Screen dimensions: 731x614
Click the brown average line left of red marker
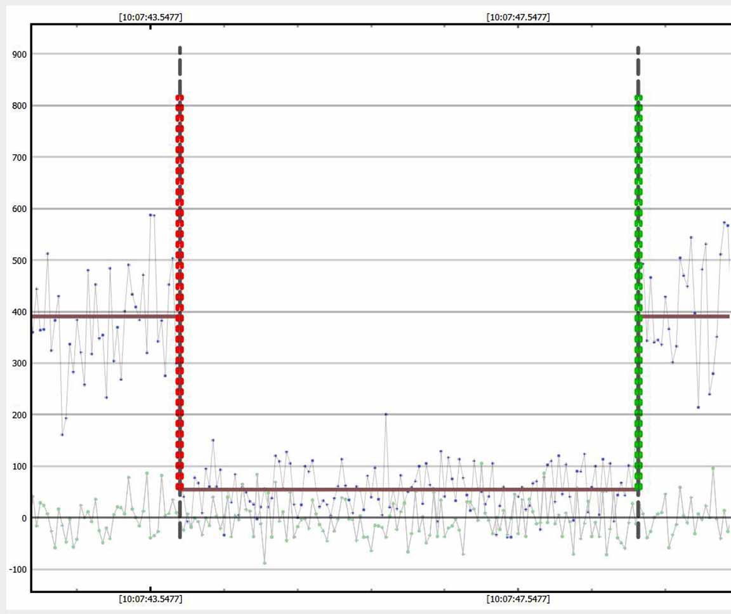point(104,316)
